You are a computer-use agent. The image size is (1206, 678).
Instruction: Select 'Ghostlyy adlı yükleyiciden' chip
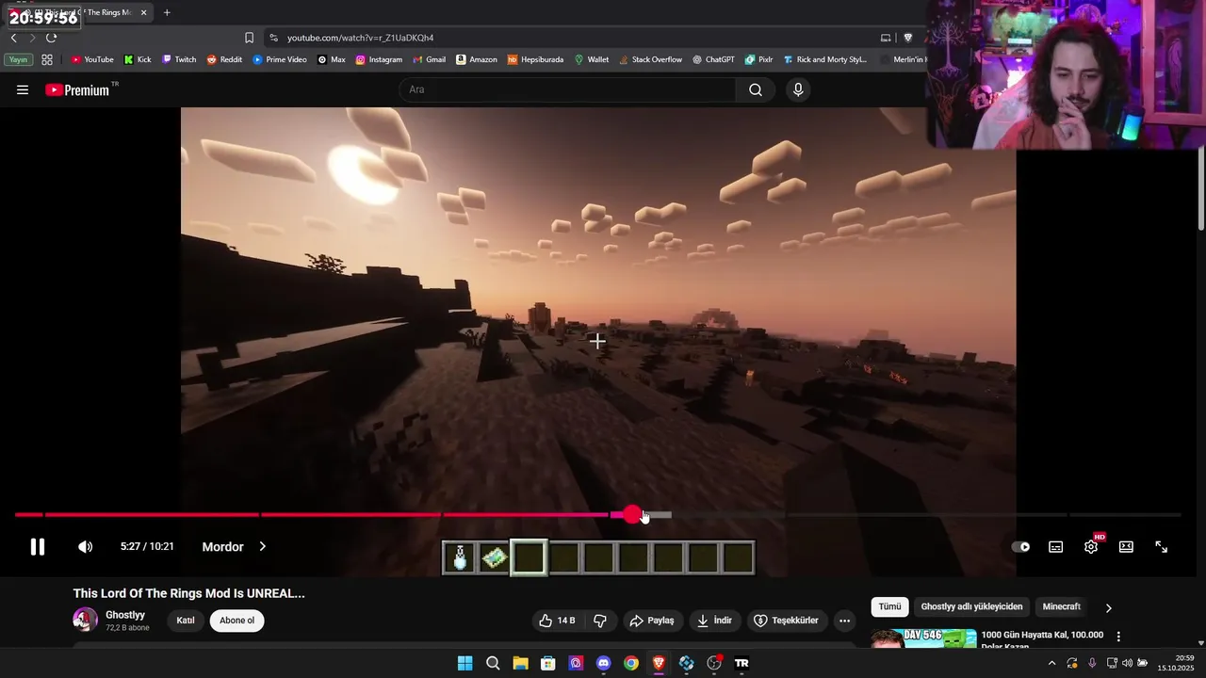pyautogui.click(x=971, y=607)
